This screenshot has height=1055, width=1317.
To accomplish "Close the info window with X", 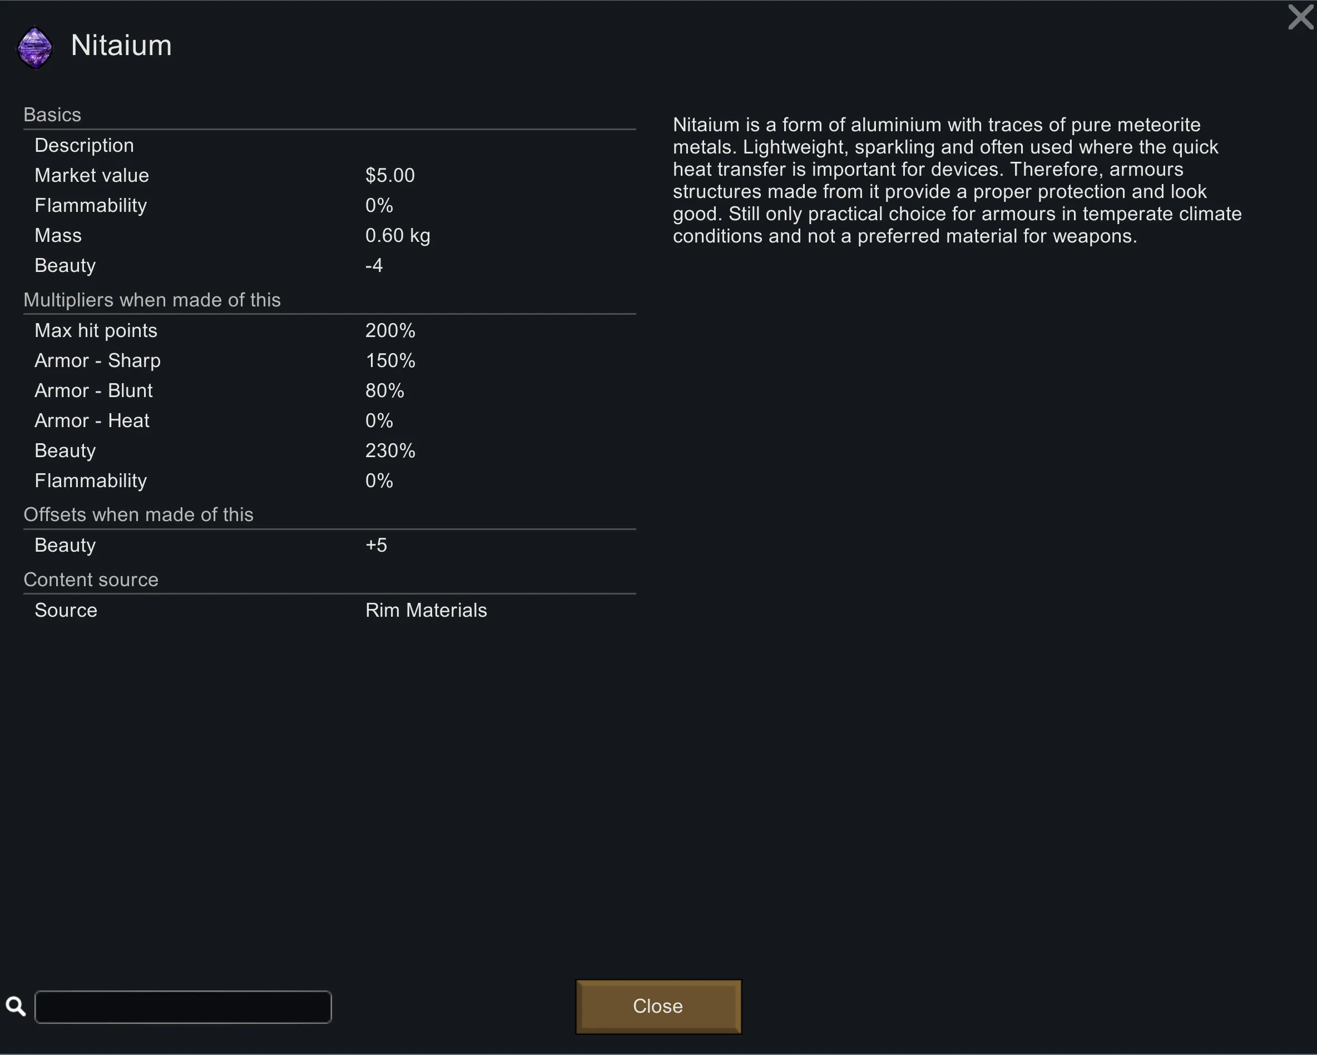I will pyautogui.click(x=1300, y=17).
